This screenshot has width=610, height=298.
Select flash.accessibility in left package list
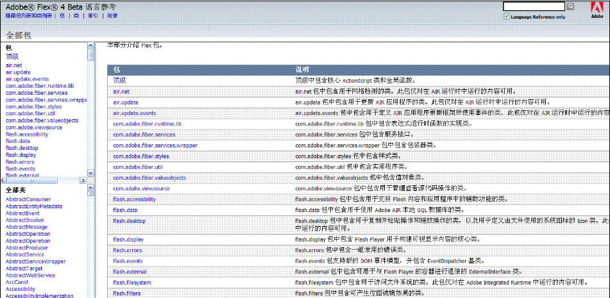point(27,135)
